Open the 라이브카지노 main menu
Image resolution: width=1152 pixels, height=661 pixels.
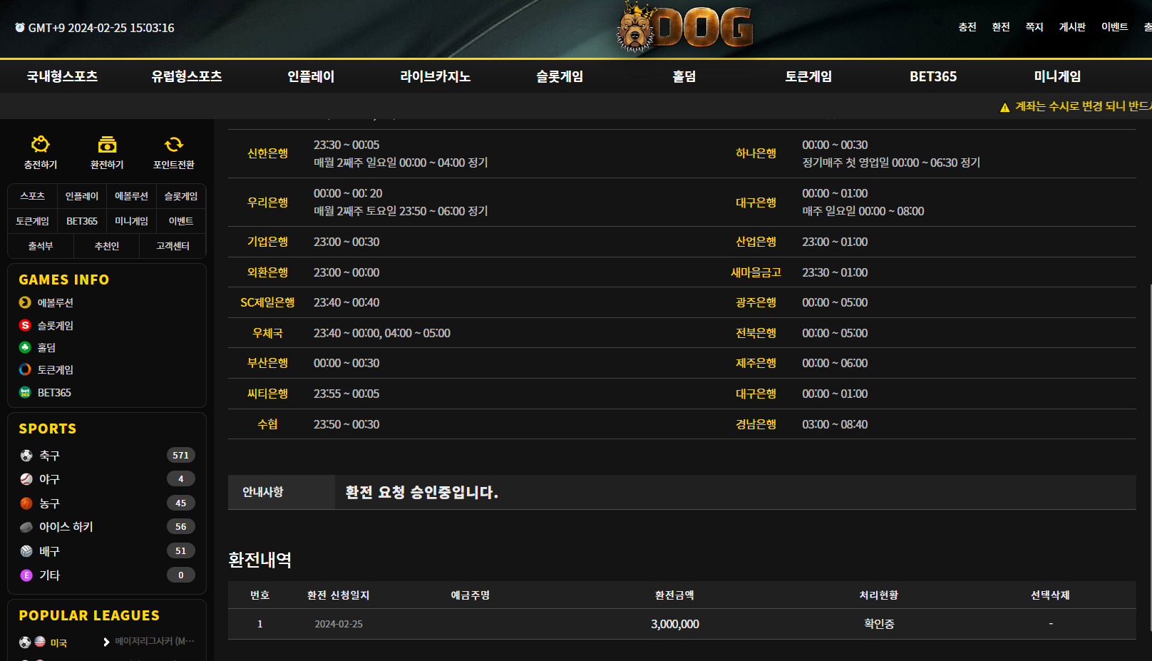tap(435, 76)
